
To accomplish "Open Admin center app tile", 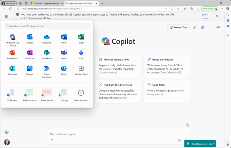I will (x=64, y=71).
